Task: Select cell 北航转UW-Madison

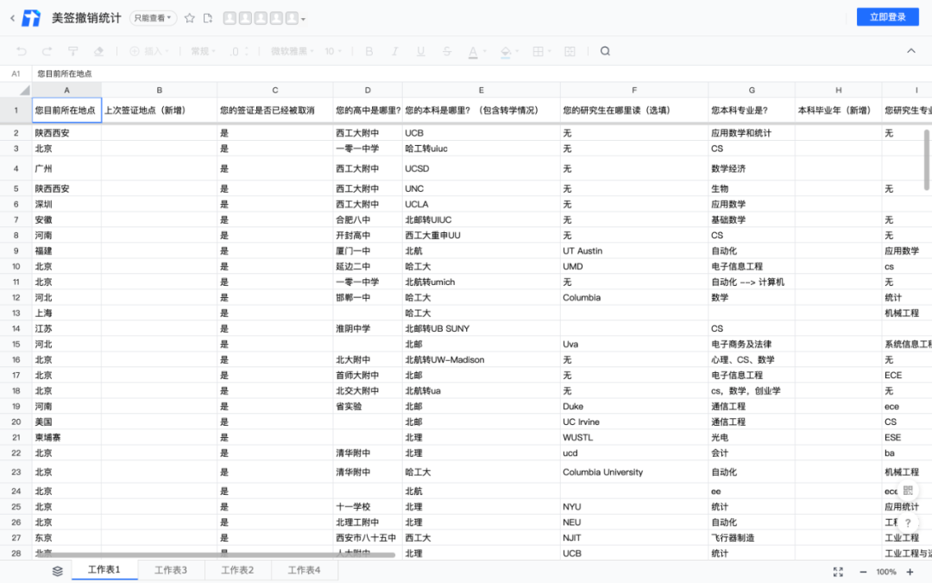Action: point(481,359)
